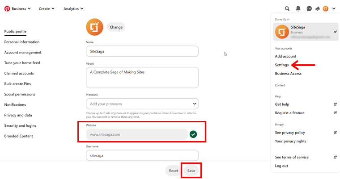Click Get help link
340x179 pixels.
pyautogui.click(x=282, y=104)
